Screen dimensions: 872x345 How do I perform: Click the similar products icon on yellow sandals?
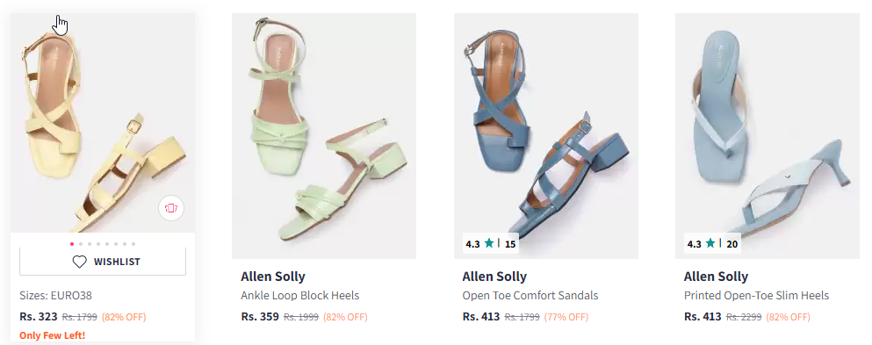point(170,208)
